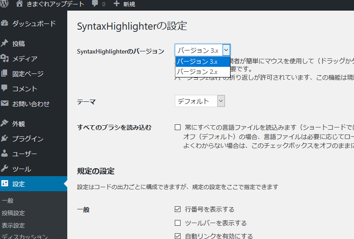
Task: Open 一般 settings submenu link
Action: (8, 200)
